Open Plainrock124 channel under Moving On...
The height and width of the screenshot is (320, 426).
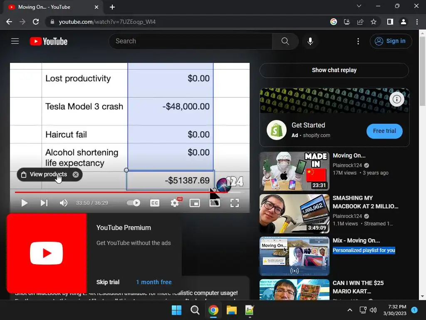347,165
